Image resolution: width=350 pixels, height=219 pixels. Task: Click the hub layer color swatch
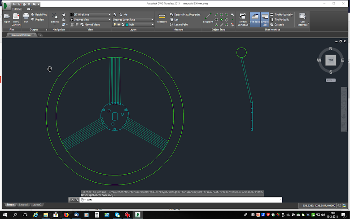tap(127, 25)
